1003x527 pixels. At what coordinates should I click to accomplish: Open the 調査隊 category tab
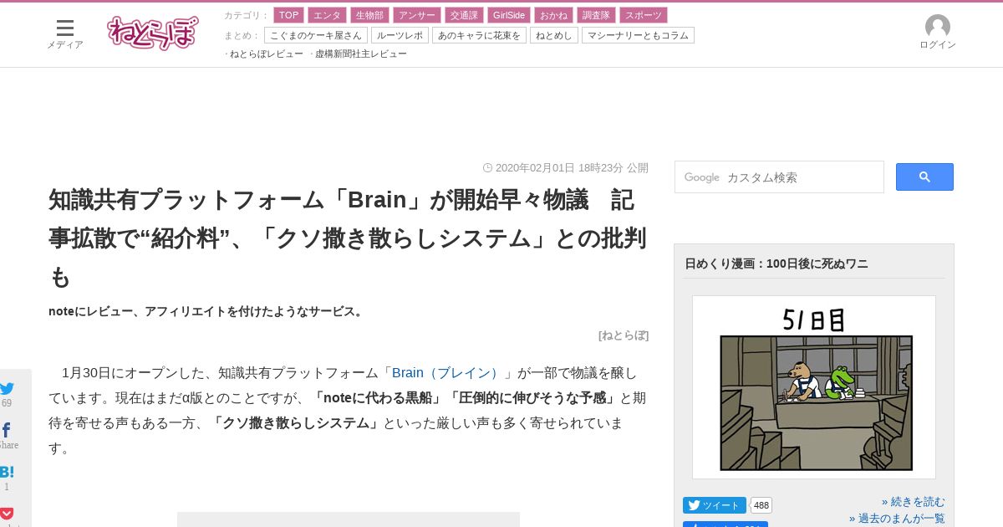(596, 15)
